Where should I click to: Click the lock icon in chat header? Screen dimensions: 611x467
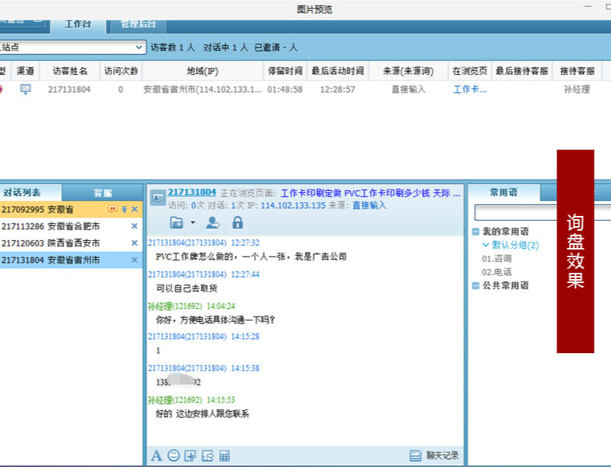point(238,222)
